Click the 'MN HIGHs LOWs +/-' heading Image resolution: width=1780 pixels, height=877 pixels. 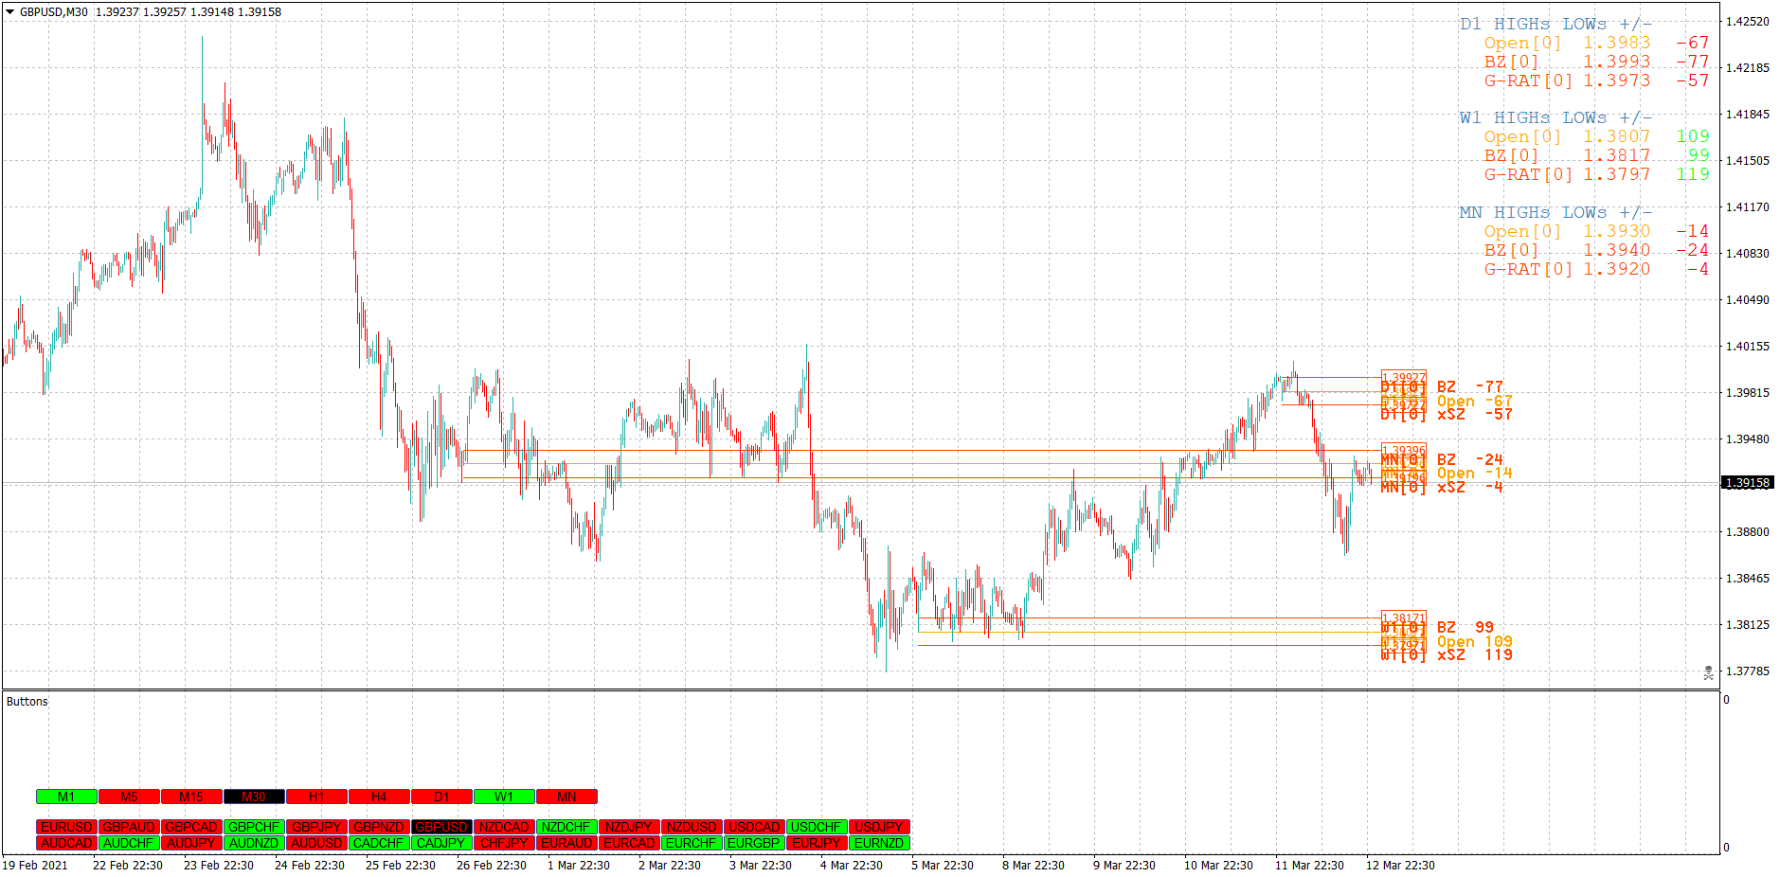pos(1555,213)
